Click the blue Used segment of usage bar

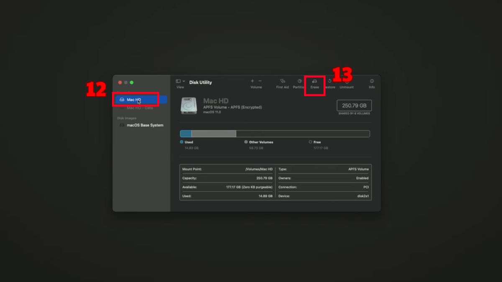pos(186,134)
